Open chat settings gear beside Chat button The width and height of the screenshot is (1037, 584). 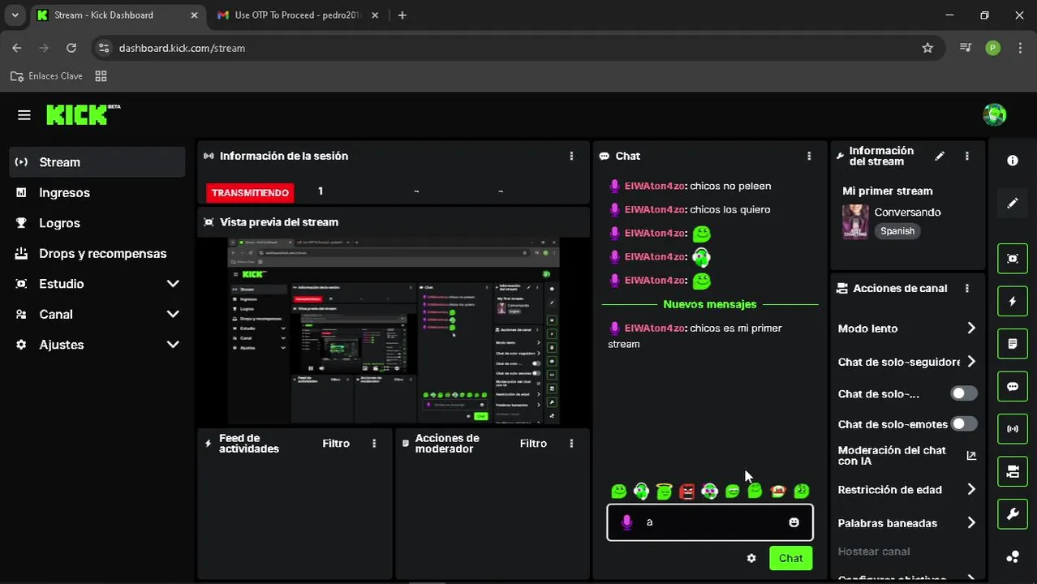[x=751, y=558]
